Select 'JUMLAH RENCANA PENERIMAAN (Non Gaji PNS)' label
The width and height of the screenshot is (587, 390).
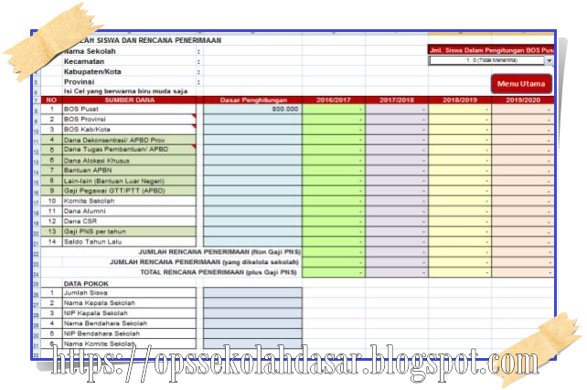click(219, 252)
